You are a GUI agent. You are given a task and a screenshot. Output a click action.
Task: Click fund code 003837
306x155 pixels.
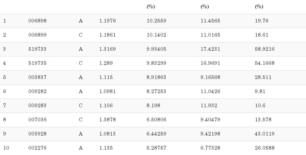click(x=37, y=77)
